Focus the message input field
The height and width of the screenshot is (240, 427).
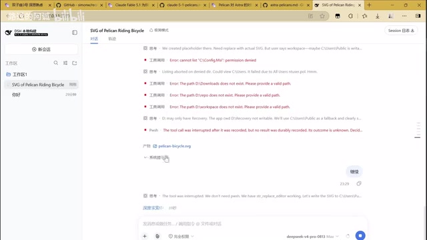252,224
